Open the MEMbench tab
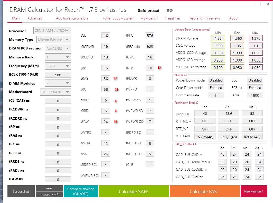Screen dimensions: 273x203 pyautogui.click(x=149, y=18)
